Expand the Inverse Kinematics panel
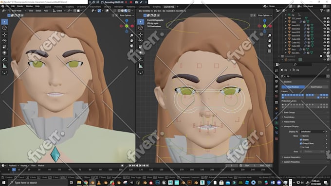331x186 pixels. click(x=292, y=157)
